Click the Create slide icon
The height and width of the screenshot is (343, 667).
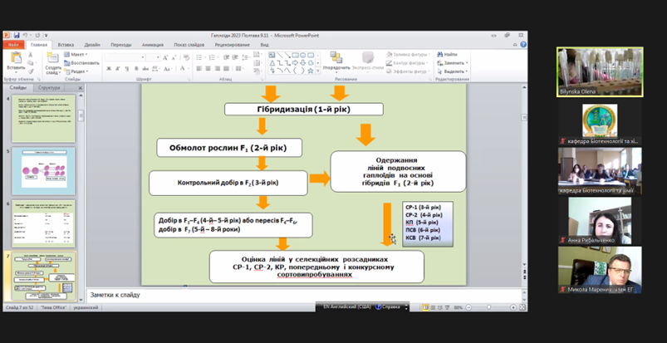[x=53, y=58]
